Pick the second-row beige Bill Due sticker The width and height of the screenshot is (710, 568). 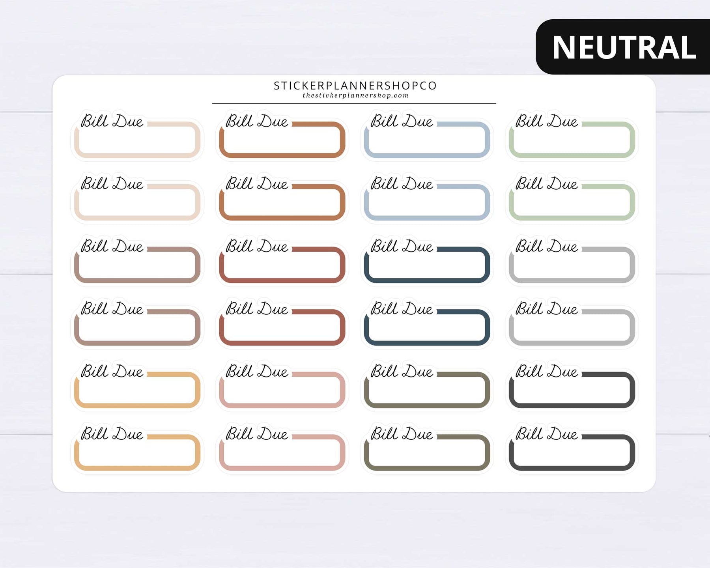(137, 198)
